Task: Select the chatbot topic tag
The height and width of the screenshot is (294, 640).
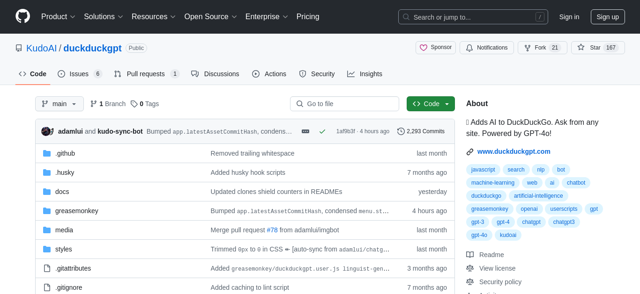Action: coord(576,183)
